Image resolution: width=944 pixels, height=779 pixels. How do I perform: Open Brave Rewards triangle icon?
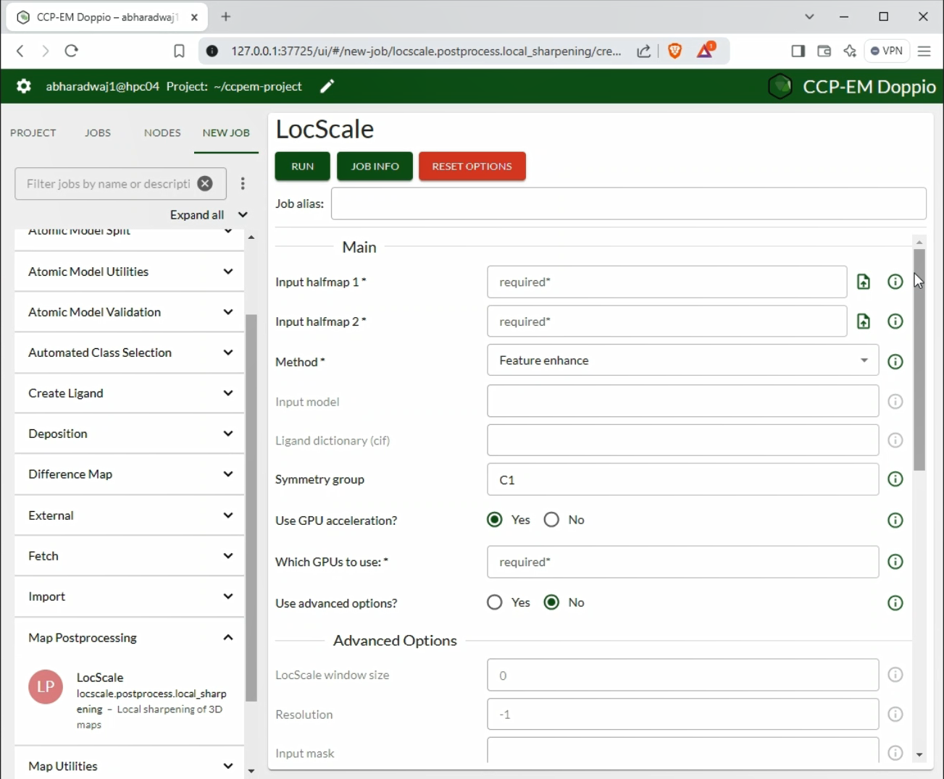706,51
